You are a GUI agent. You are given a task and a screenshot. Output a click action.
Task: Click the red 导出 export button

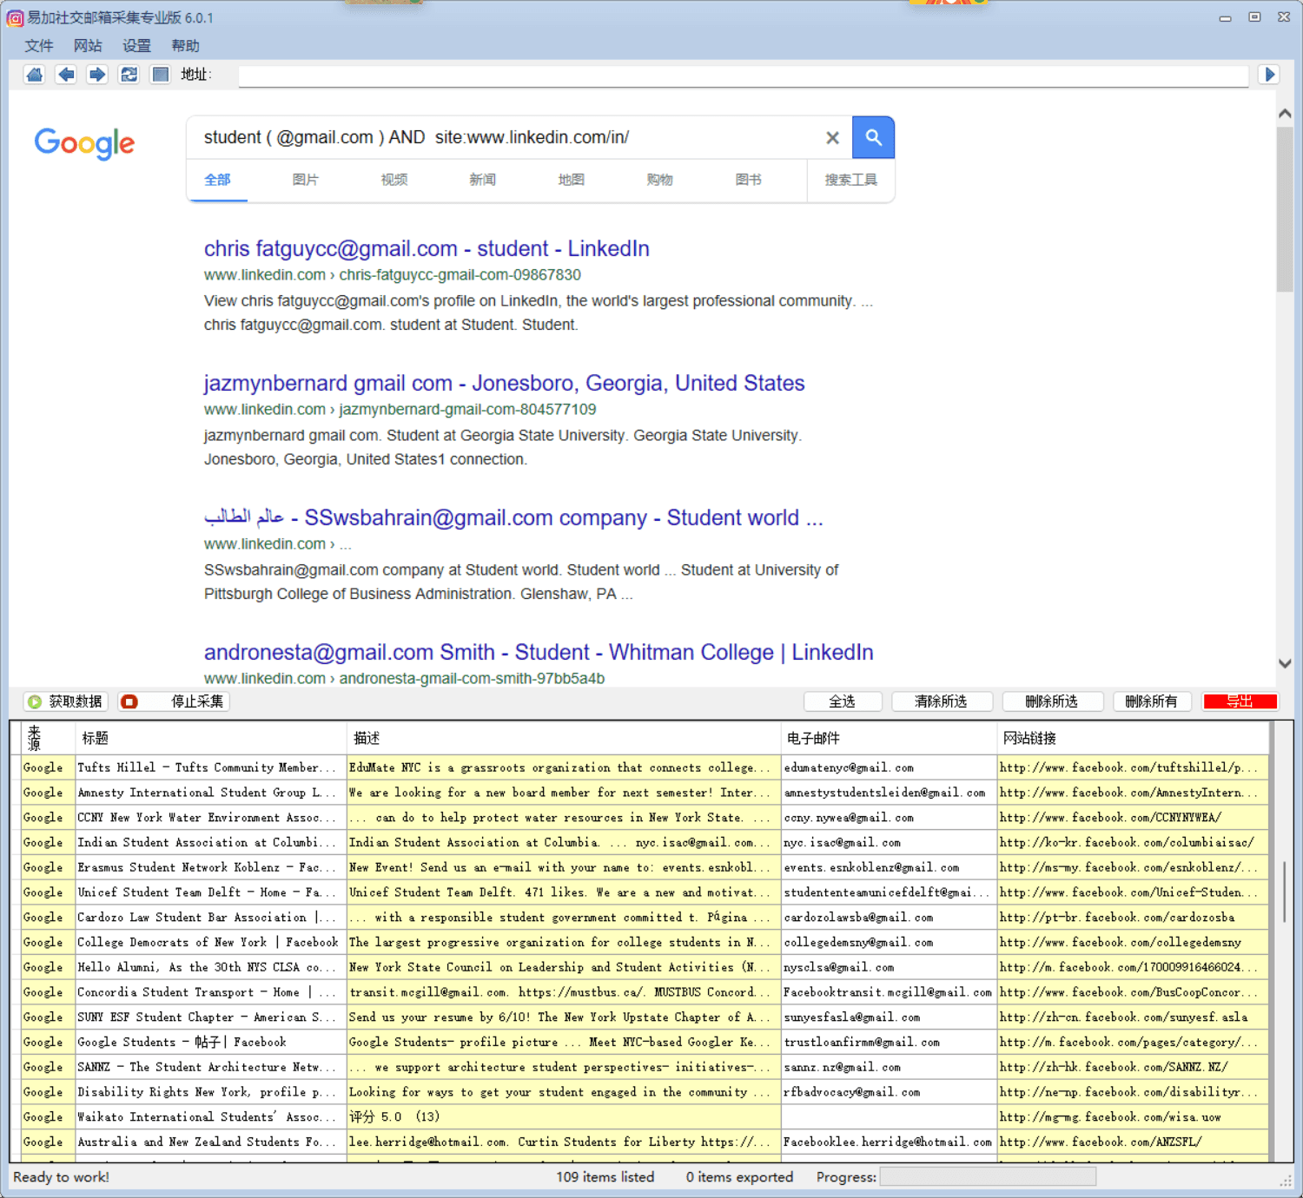(x=1240, y=701)
